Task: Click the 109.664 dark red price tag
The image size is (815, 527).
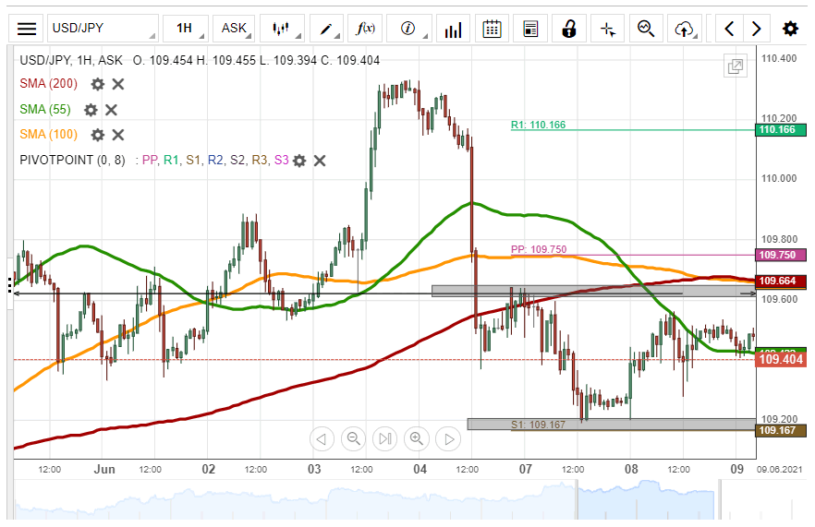Action: click(x=781, y=281)
